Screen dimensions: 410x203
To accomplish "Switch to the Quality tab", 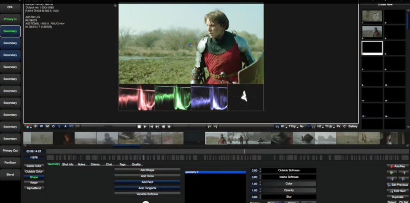I will pyautogui.click(x=136, y=164).
